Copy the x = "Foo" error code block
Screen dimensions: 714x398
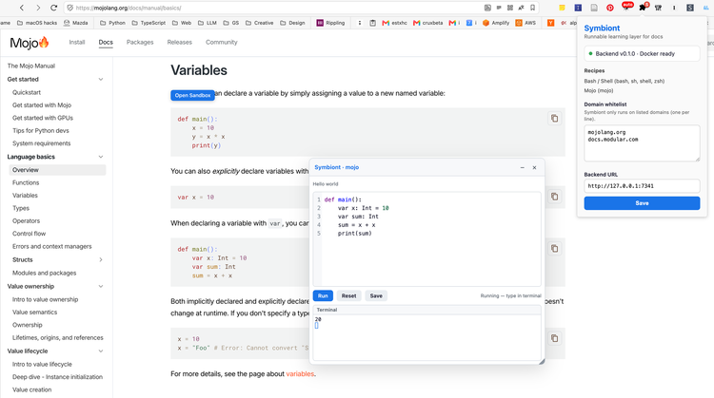554,338
